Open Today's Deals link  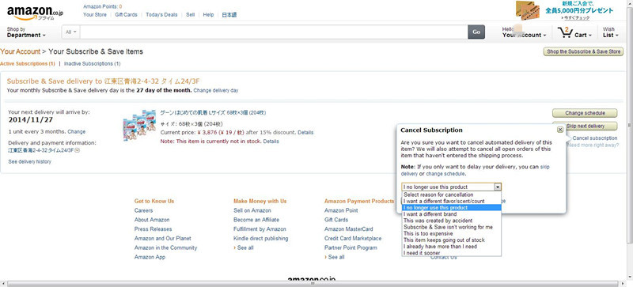pyautogui.click(x=161, y=14)
